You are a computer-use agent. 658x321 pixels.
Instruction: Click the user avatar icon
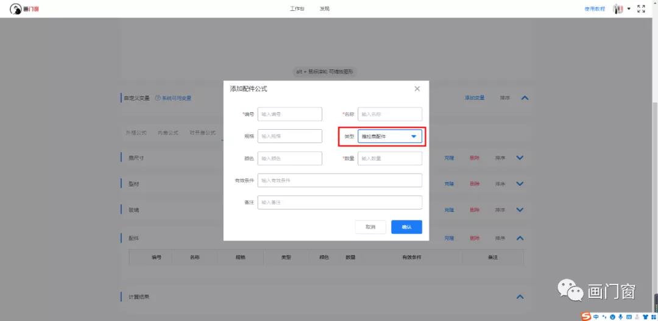pyautogui.click(x=618, y=9)
